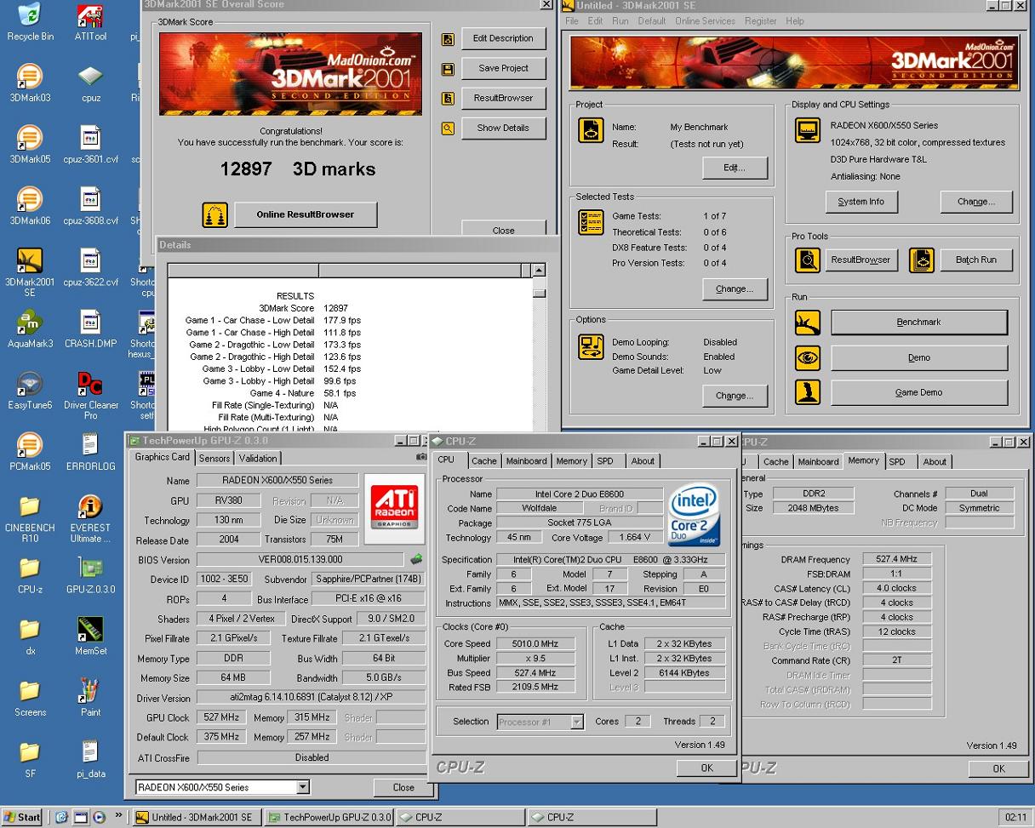Open the 3DMark03 desktop shortcut

[30, 83]
